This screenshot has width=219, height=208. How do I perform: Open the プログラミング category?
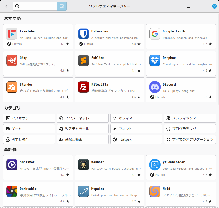coord(190,129)
